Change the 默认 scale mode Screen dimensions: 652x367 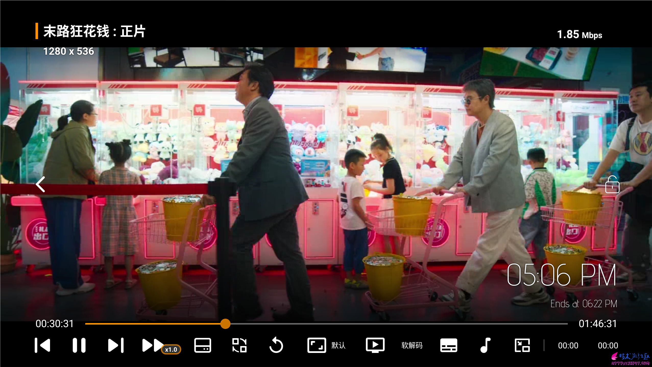pos(338,346)
